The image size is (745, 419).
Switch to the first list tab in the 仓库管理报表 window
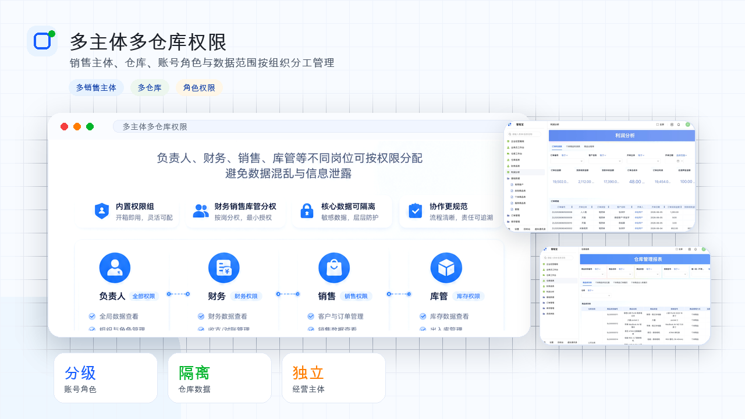tap(587, 282)
